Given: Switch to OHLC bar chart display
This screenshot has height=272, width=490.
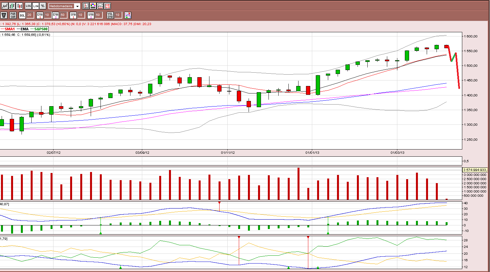Looking at the screenshot, I should [12, 6].
